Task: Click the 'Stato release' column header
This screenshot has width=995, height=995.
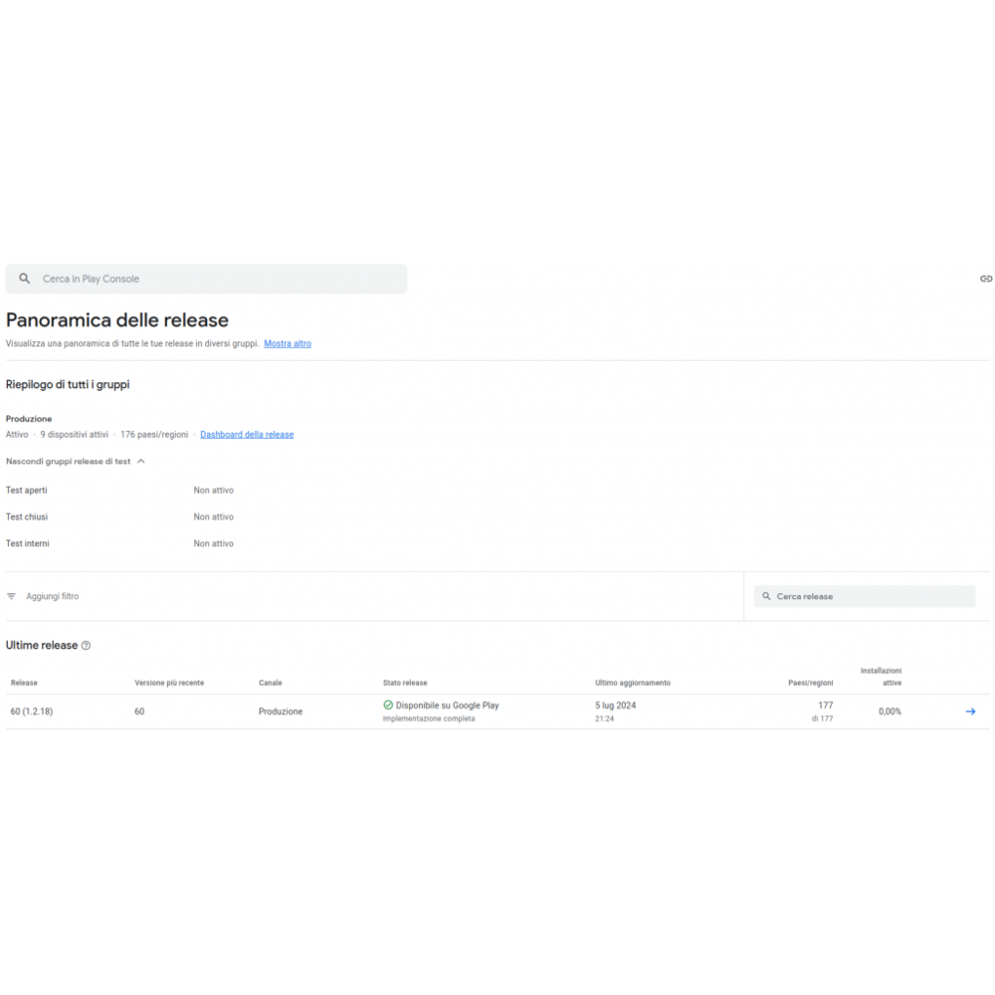Action: click(x=405, y=684)
